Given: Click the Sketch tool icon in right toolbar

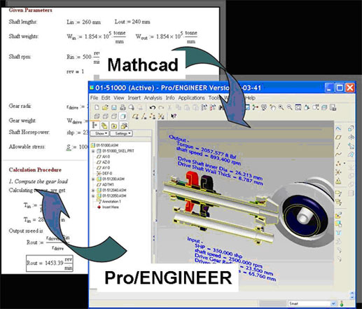Looking at the screenshot, I should tap(338, 128).
